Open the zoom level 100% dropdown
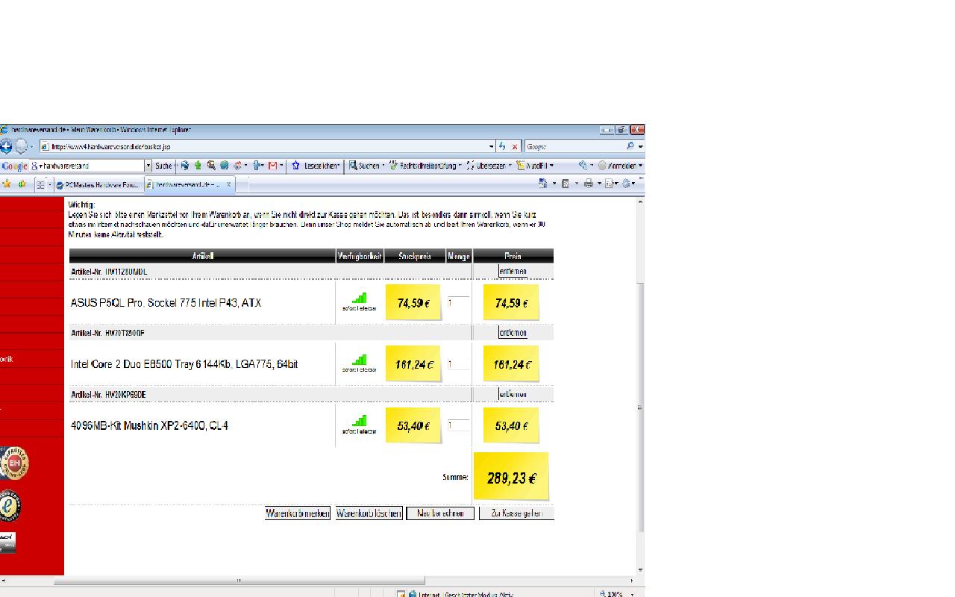 [x=633, y=594]
